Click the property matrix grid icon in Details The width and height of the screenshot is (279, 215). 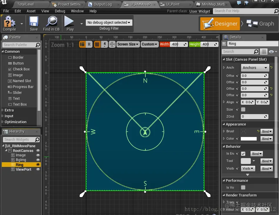tap(264, 52)
